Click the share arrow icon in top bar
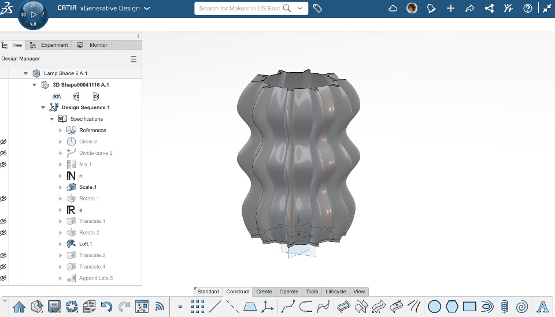Screen dimensions: 555x317 tap(469, 9)
